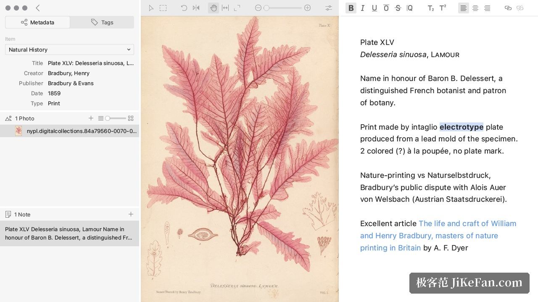538x302 pixels.
Task: Edit the Date field showing 1859
Action: pyautogui.click(x=91, y=93)
